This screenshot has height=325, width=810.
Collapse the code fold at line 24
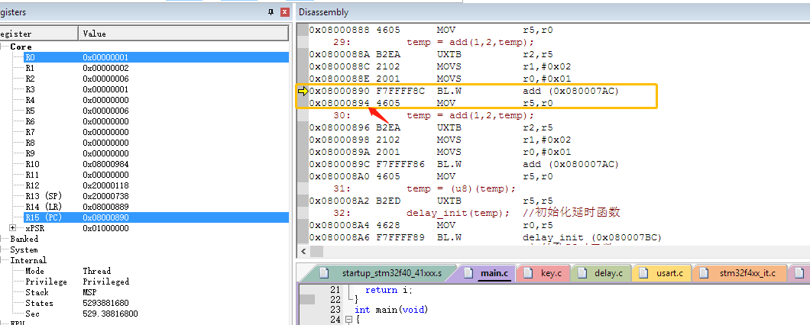[348, 320]
